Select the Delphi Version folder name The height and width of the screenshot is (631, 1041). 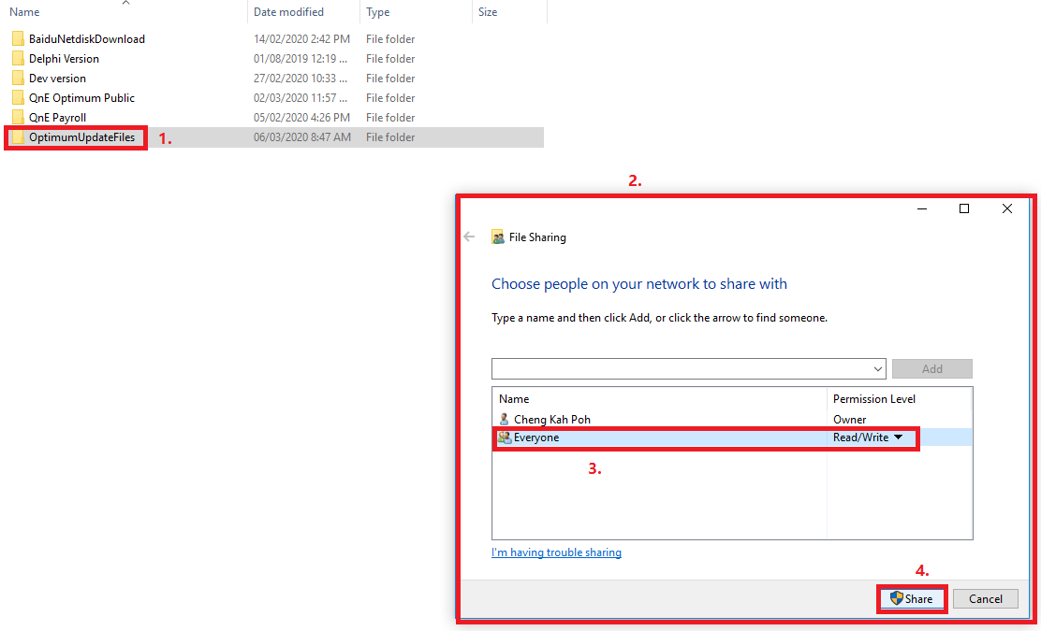tap(64, 58)
